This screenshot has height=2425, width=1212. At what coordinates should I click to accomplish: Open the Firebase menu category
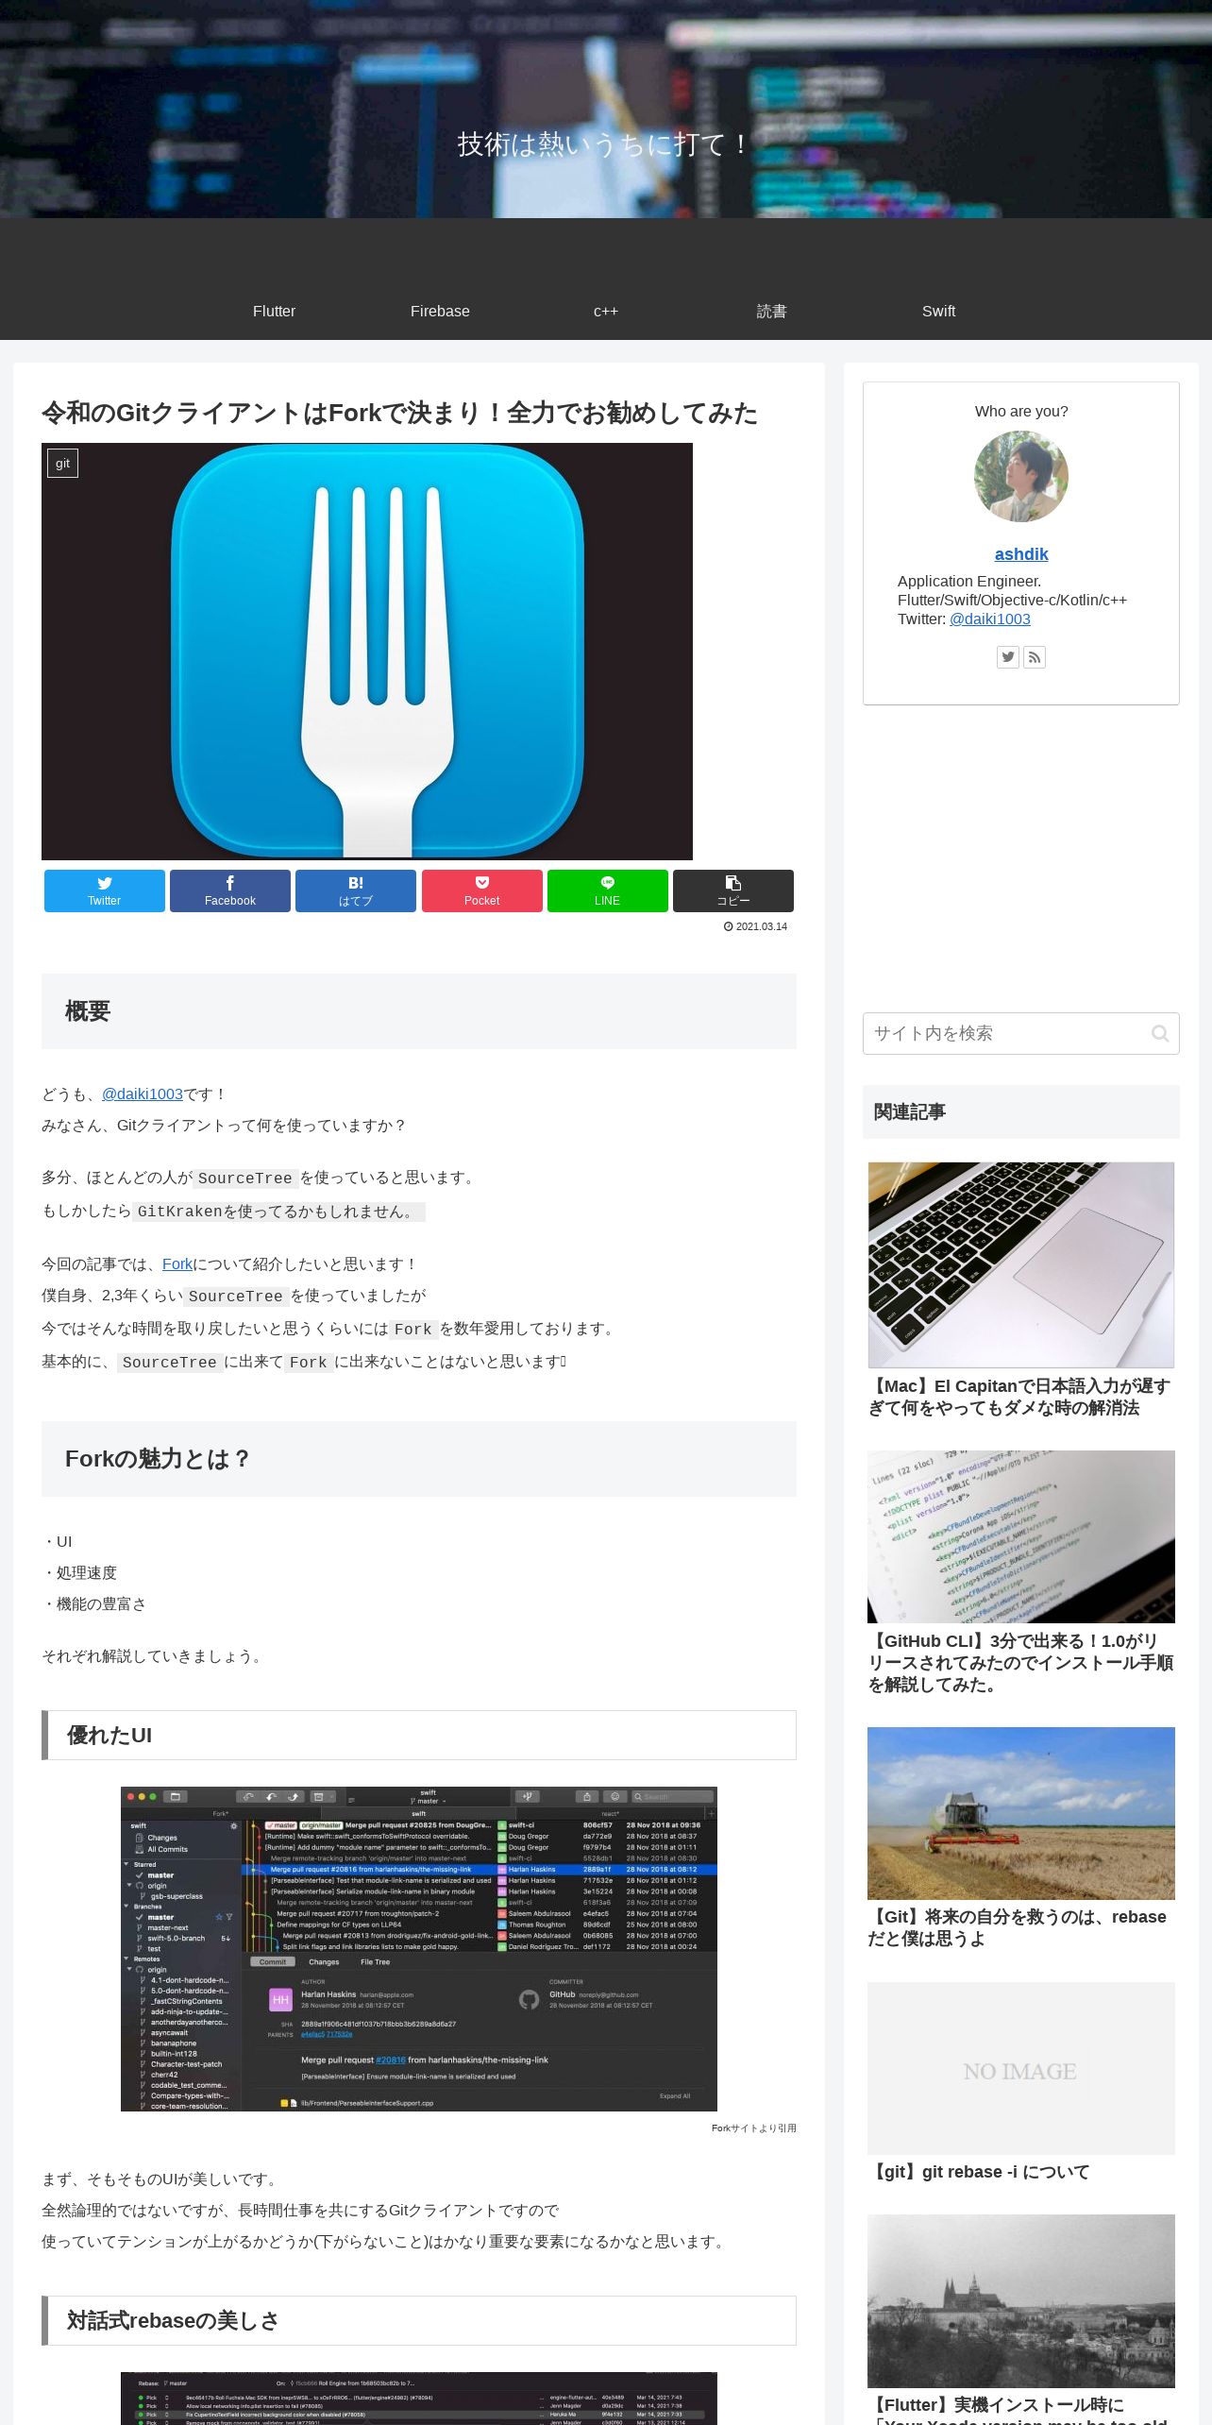click(440, 311)
